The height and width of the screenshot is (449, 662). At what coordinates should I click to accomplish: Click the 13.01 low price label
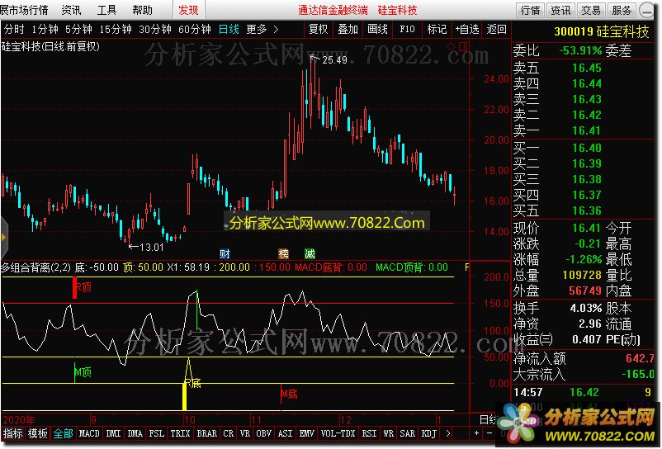pyautogui.click(x=151, y=248)
